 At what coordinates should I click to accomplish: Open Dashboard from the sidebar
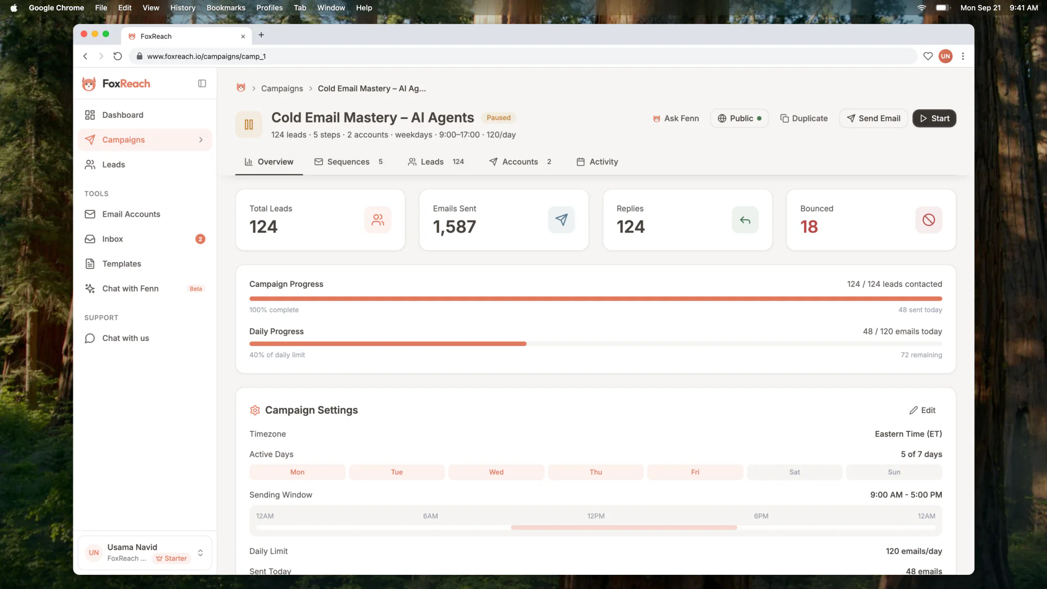coord(145,115)
